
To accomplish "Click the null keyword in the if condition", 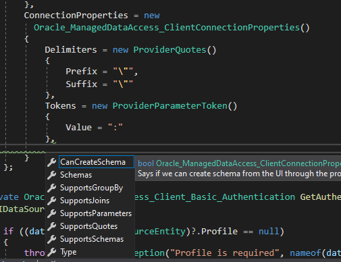I will 269,232.
